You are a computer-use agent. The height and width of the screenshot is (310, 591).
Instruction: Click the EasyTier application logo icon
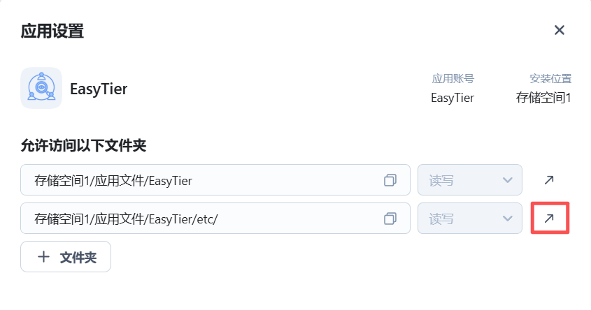[41, 88]
